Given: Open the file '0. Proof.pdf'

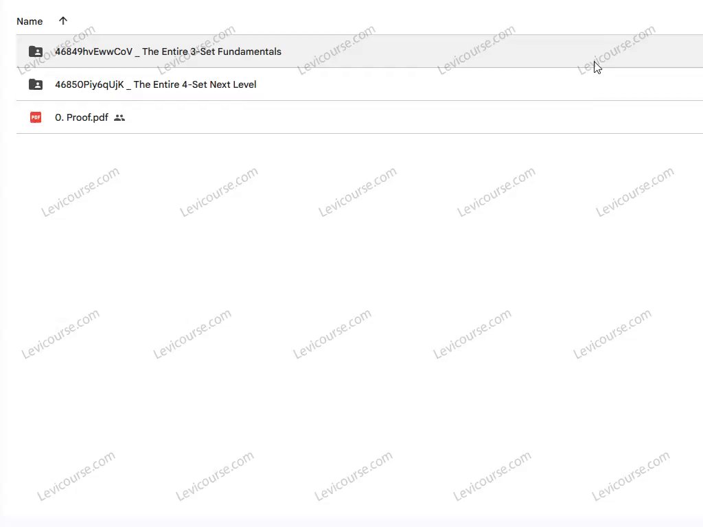Looking at the screenshot, I should (82, 117).
